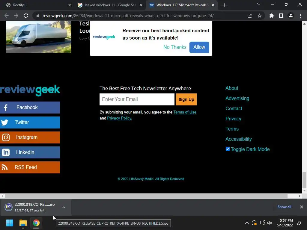The image size is (307, 230).
Task: Close the Google Search tab
Action: click(x=141, y=5)
